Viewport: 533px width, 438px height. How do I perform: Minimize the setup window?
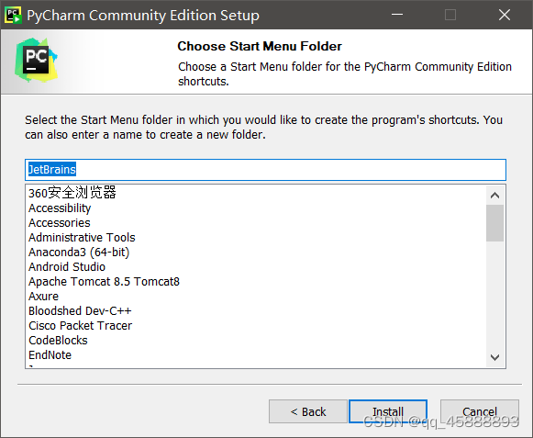click(x=397, y=15)
